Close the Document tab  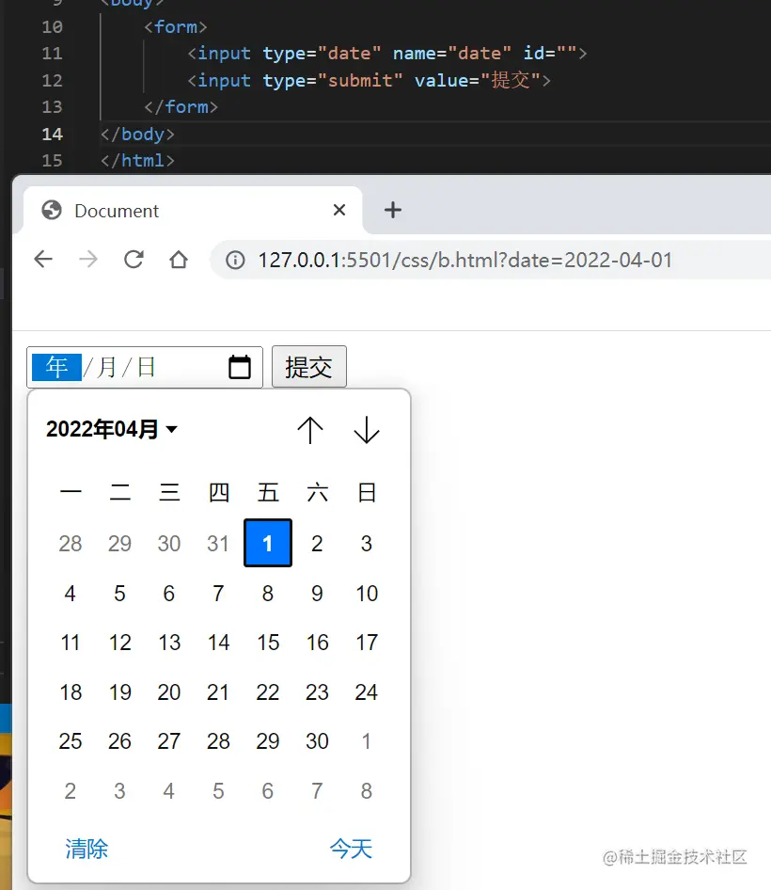pos(339,210)
